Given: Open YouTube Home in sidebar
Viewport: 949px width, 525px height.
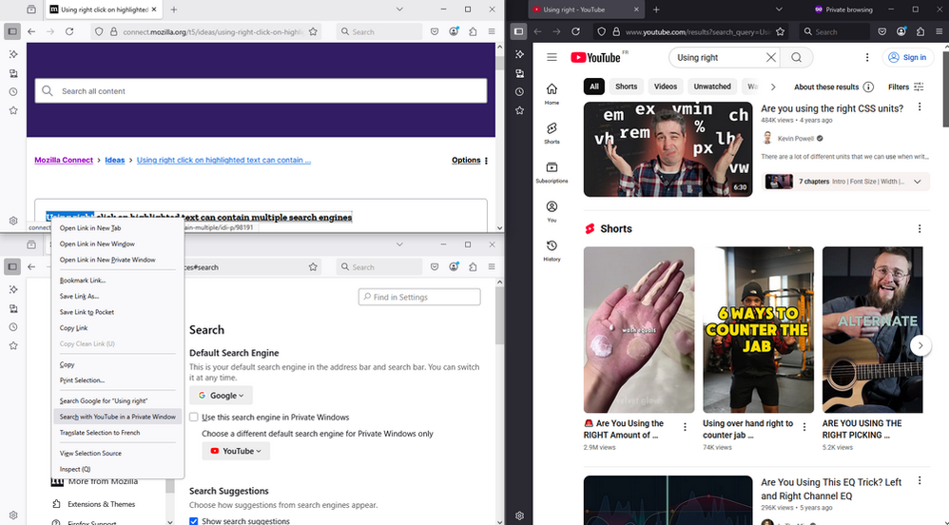Looking at the screenshot, I should [x=552, y=94].
